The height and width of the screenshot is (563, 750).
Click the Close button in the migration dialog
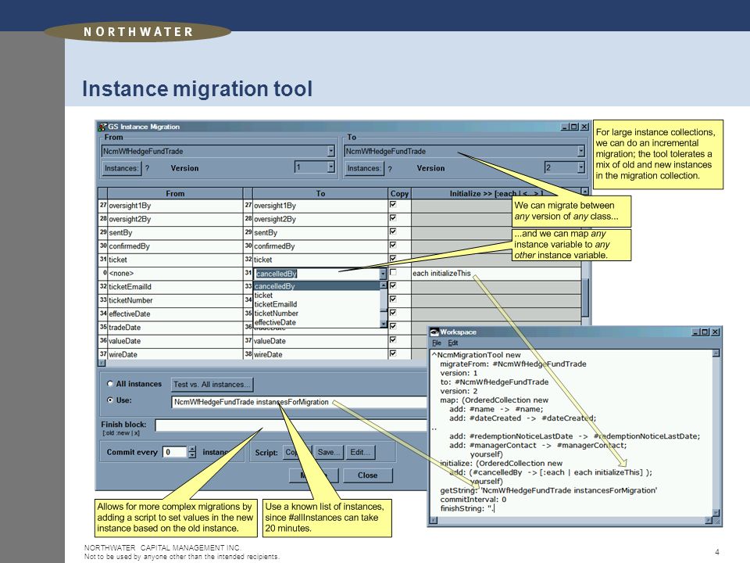(x=367, y=475)
